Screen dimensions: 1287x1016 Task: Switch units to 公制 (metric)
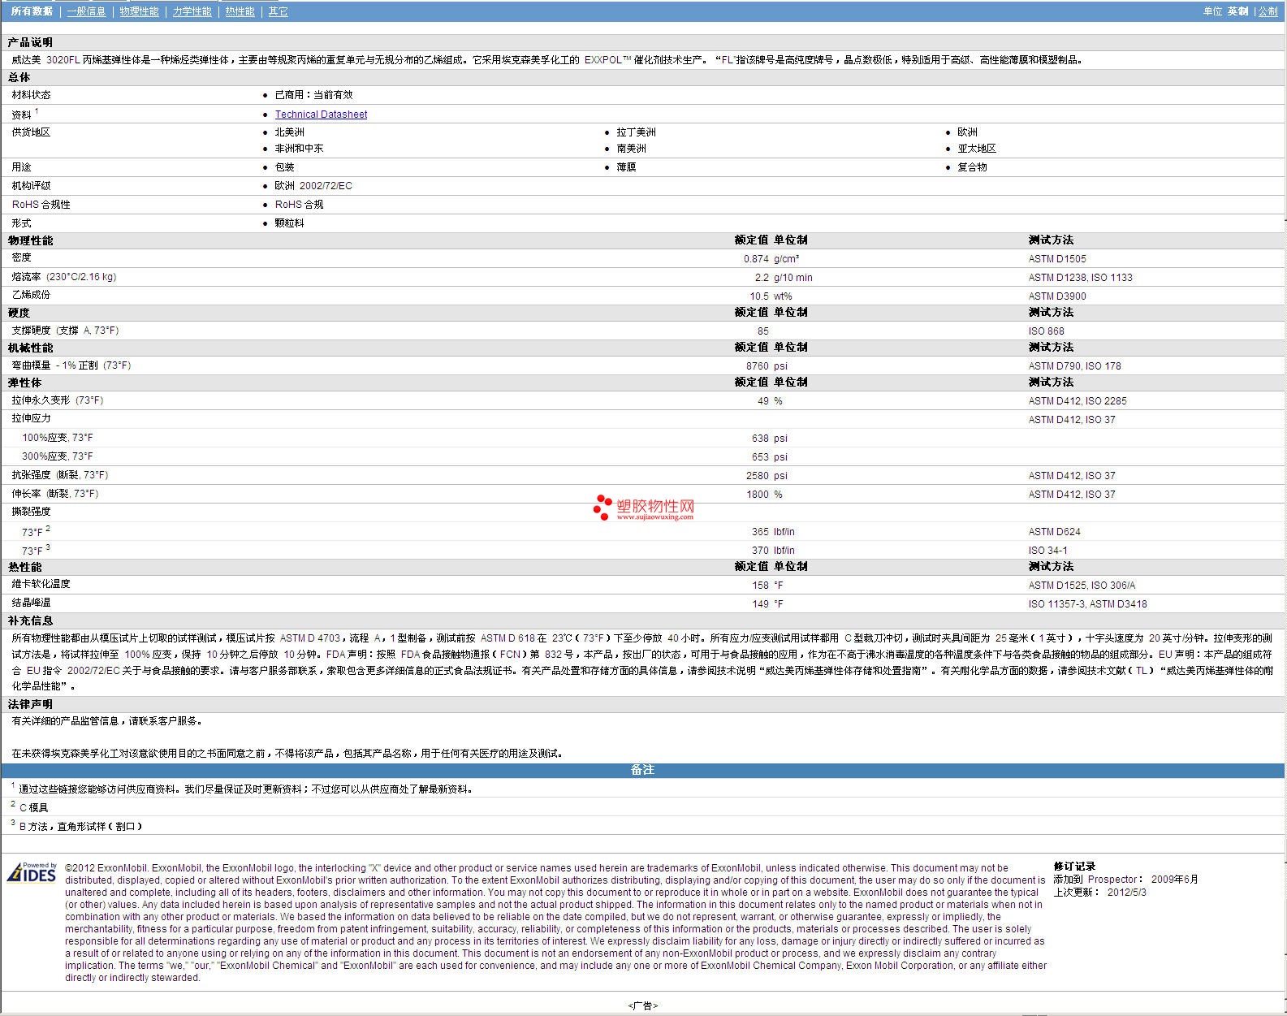pyautogui.click(x=1268, y=11)
